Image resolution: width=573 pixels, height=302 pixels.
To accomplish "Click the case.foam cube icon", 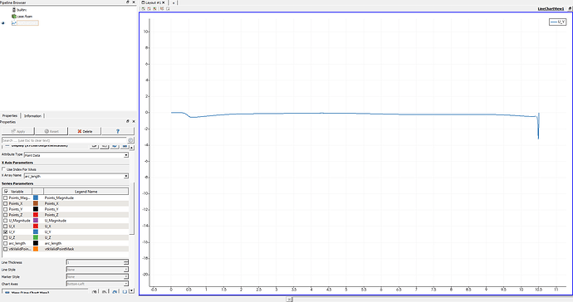I will 14,17.
